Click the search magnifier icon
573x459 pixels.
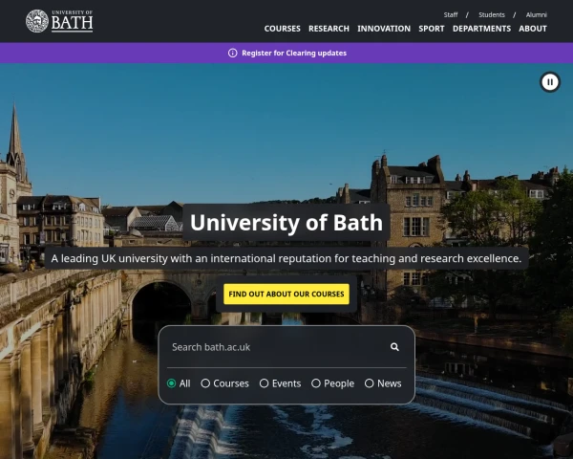(x=394, y=347)
